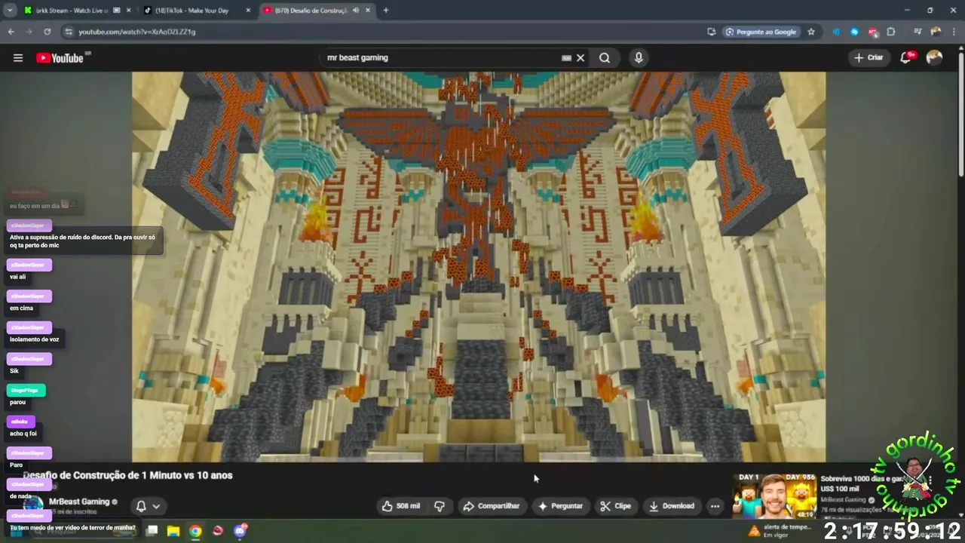Screen dimensions: 965x543
Task: Run search with the magnifier button
Action: (605, 58)
